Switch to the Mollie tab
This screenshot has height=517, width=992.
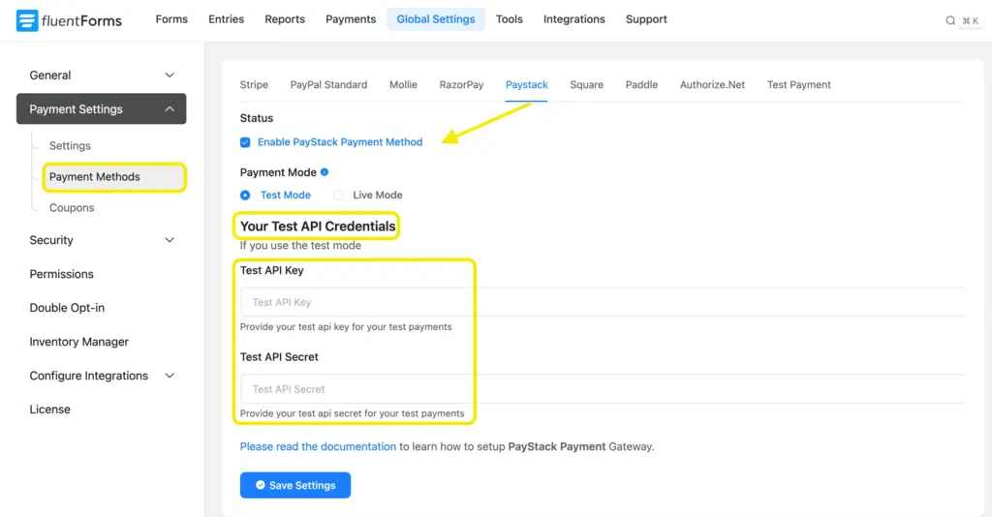click(403, 84)
